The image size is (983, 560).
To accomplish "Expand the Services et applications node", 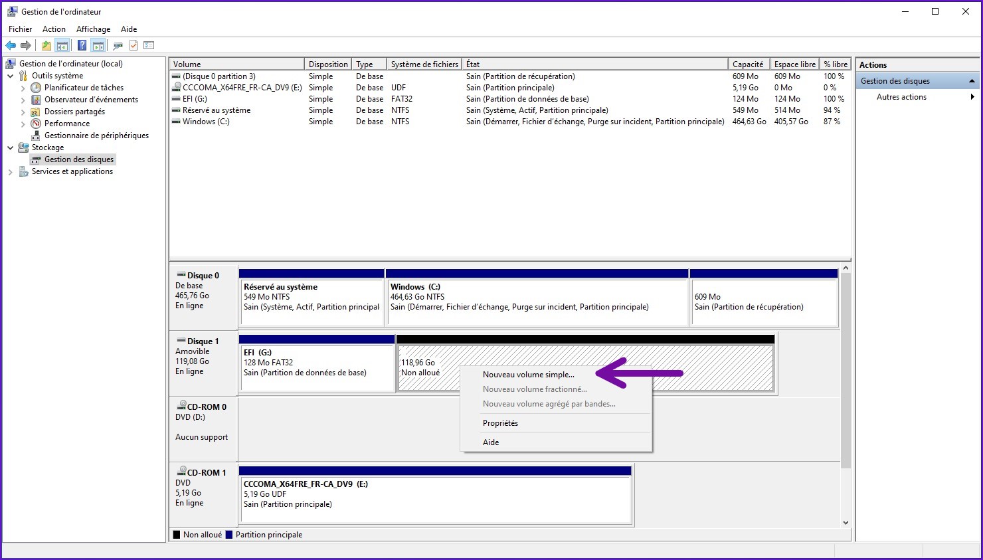I will (x=11, y=171).
